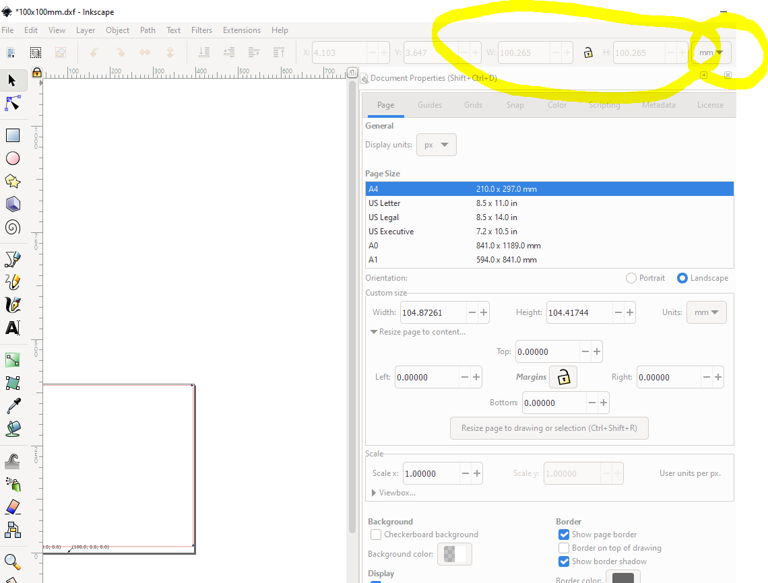Activate the Eraser tool
Image resolution: width=768 pixels, height=583 pixels.
pos(13,506)
